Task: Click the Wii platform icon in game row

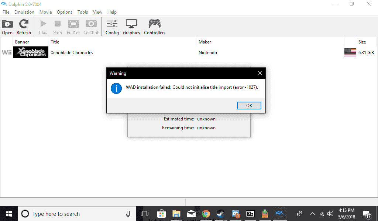Action: click(x=7, y=52)
